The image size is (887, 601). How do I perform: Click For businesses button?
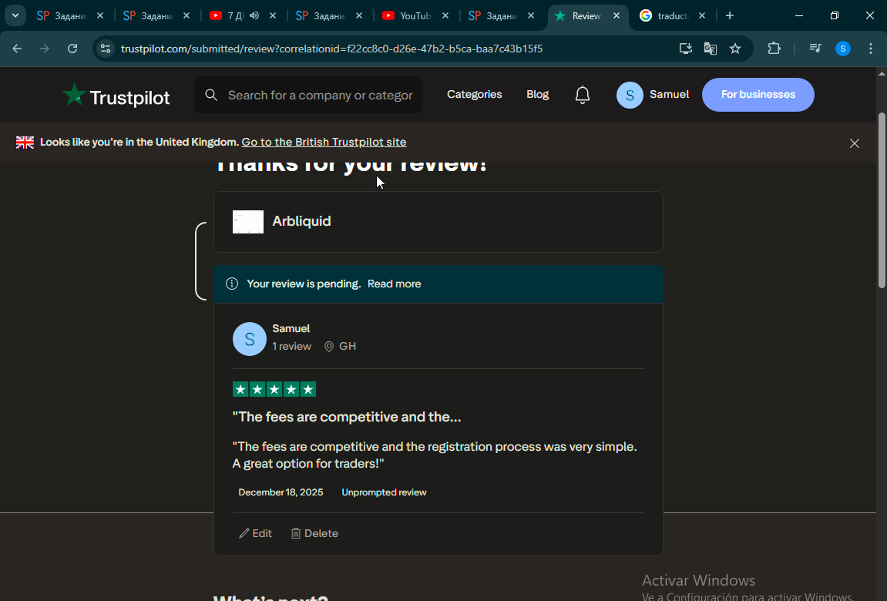pos(758,95)
